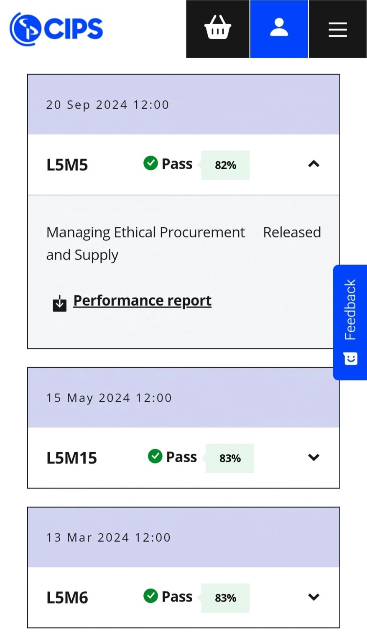Click the green Pass checkmark for L5M6
The height and width of the screenshot is (642, 367).
tap(150, 596)
